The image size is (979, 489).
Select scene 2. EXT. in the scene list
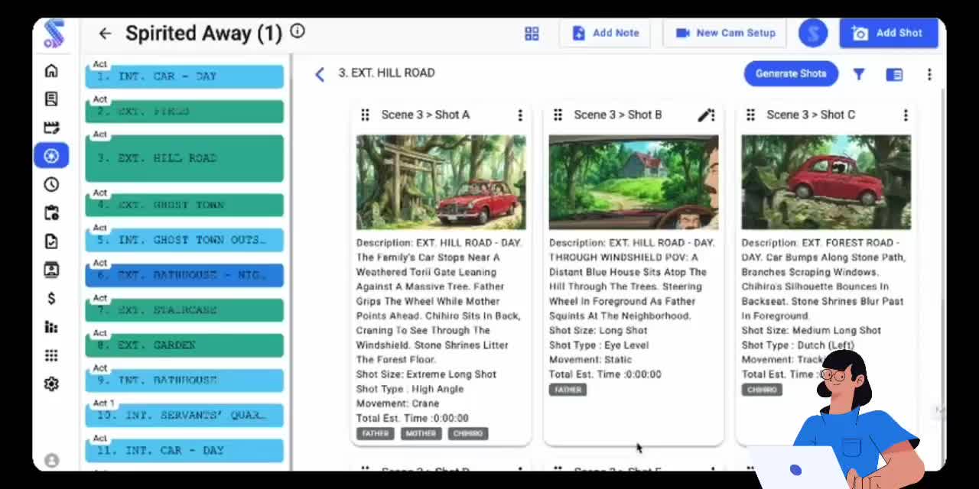pyautogui.click(x=184, y=111)
